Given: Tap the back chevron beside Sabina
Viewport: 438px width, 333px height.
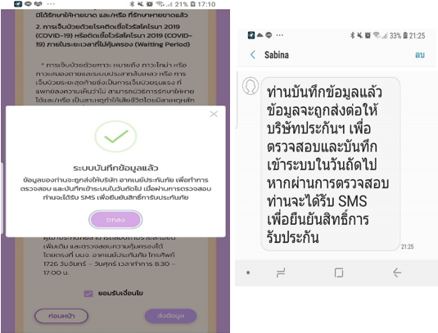Looking at the screenshot, I should [253, 55].
